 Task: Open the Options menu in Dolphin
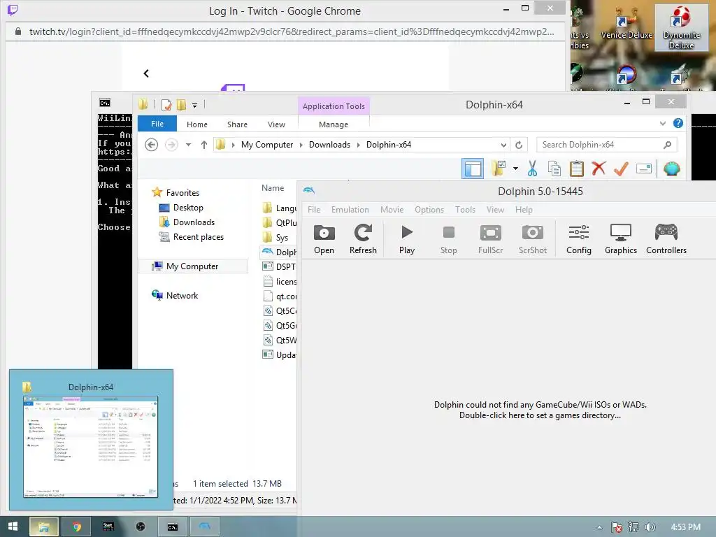point(429,210)
